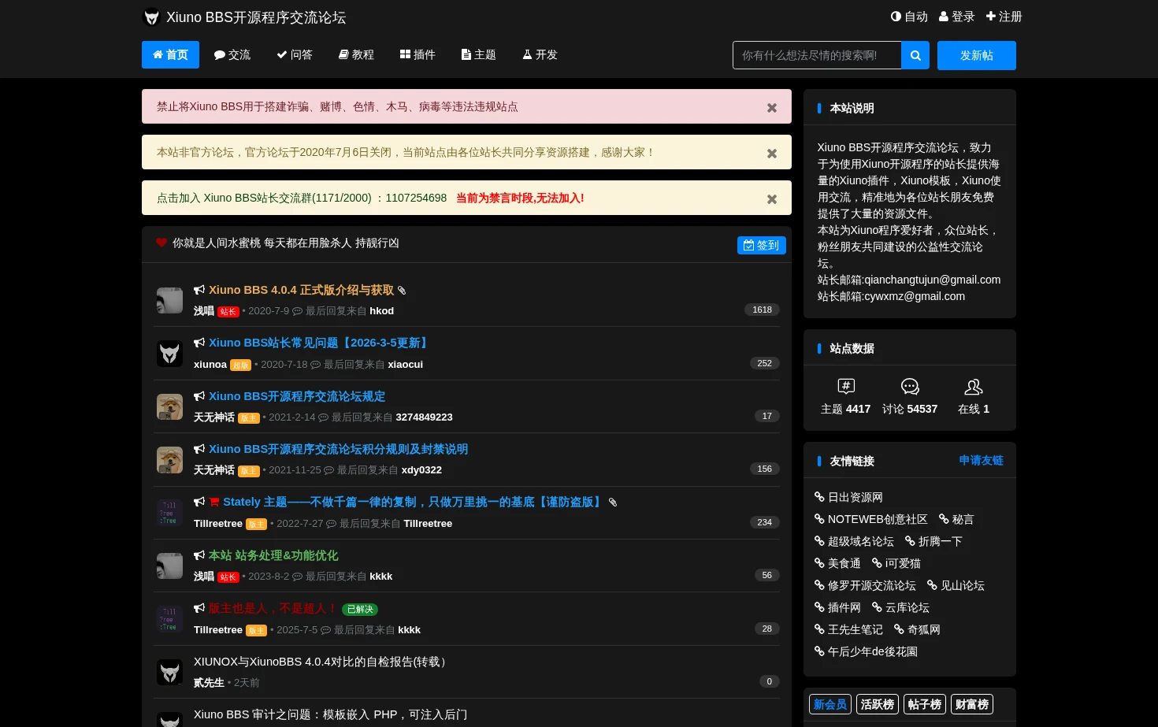Click xiunoa avatar thumbnail
The image size is (1158, 727).
point(169,354)
